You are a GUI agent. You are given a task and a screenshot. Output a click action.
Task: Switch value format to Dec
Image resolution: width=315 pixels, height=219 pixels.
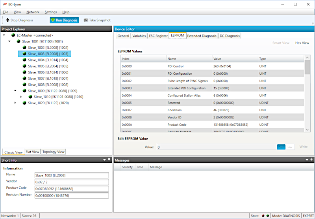coord(281,147)
